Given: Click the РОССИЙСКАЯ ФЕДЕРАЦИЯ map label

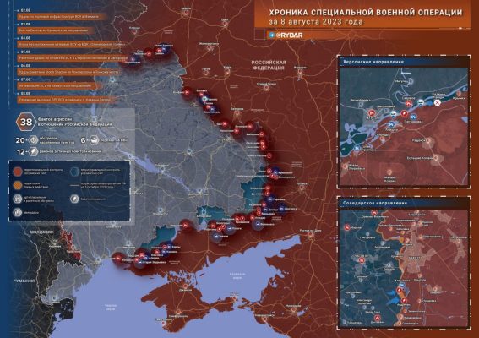Looking at the screenshot, I should pos(269,65).
